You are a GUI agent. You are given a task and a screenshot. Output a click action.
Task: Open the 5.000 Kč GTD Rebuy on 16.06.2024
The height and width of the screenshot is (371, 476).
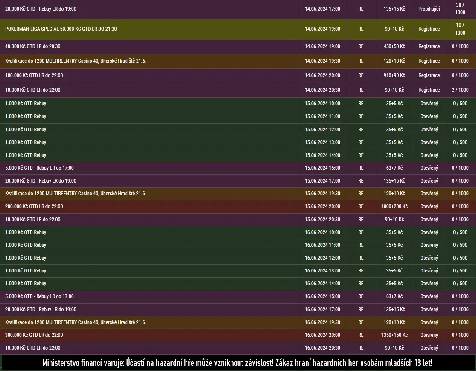coord(39,296)
